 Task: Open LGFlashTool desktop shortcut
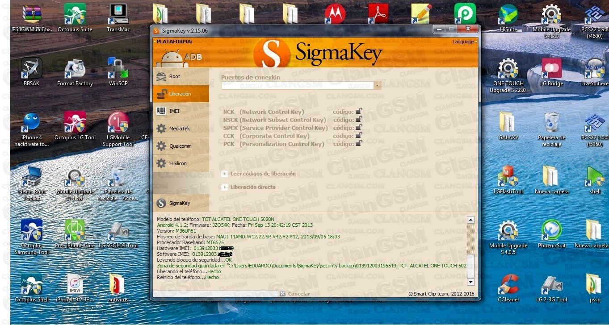(x=508, y=180)
